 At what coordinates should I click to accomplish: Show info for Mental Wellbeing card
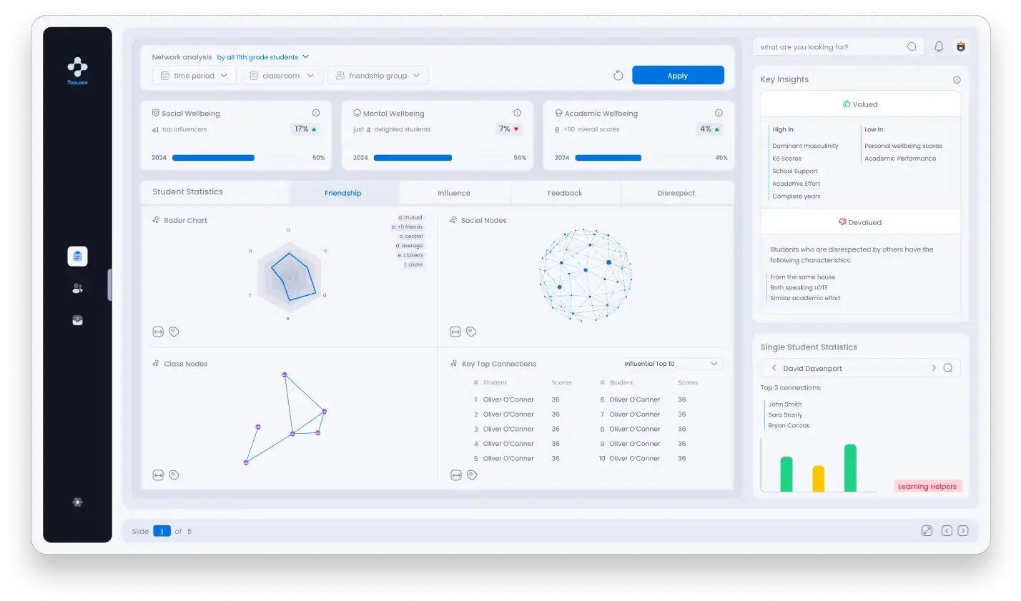tap(517, 113)
